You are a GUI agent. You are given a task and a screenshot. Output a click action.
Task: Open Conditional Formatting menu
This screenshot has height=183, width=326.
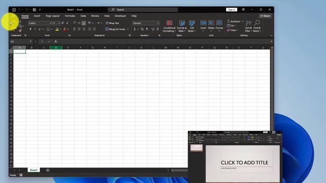pyautogui.click(x=169, y=26)
